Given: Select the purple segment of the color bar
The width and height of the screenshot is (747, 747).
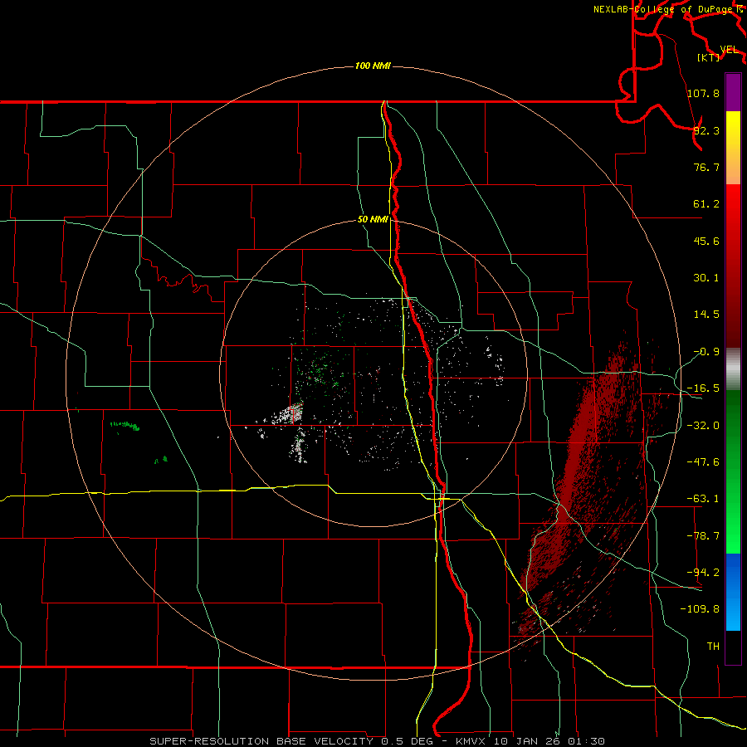Looking at the screenshot, I should [x=733, y=92].
